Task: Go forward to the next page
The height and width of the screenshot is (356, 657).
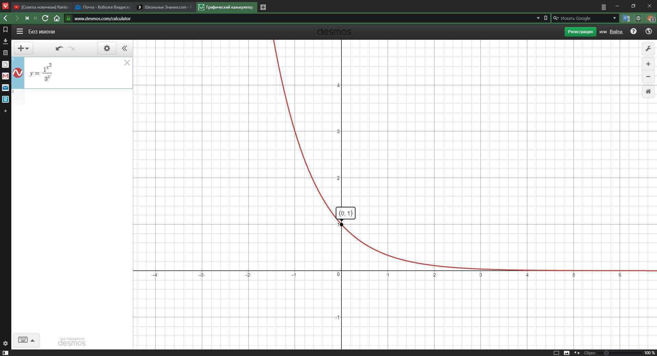Action: (17, 18)
